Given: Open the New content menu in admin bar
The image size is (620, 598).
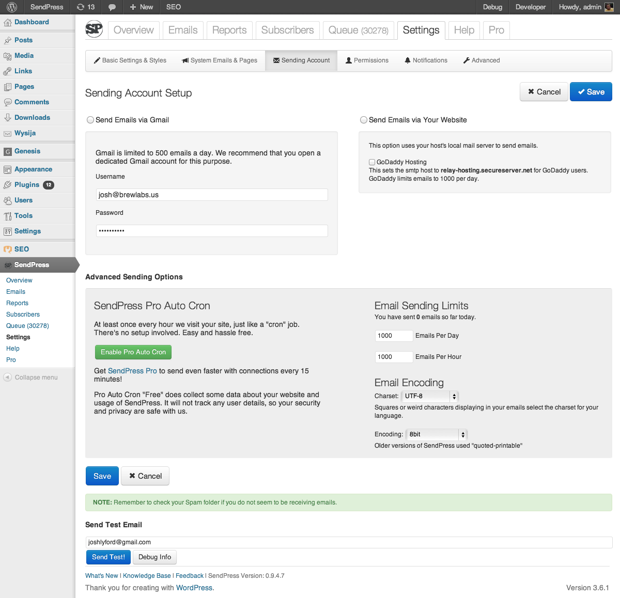Looking at the screenshot, I should (141, 7).
